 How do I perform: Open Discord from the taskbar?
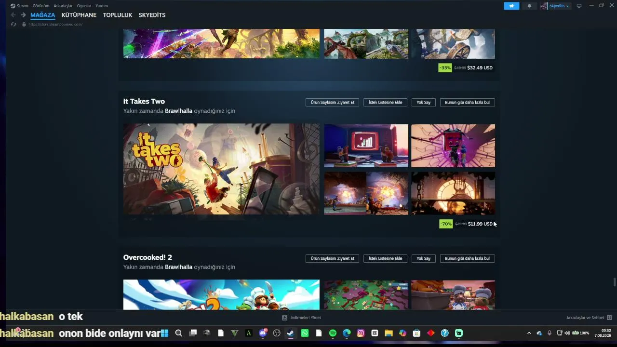click(x=263, y=333)
